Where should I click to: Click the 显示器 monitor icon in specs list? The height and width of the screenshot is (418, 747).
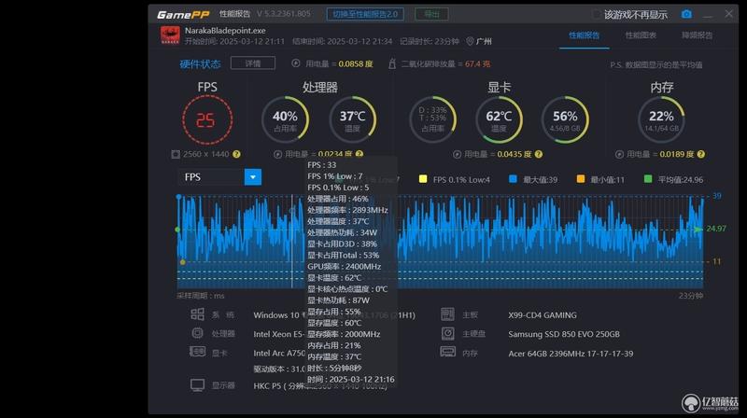197,385
